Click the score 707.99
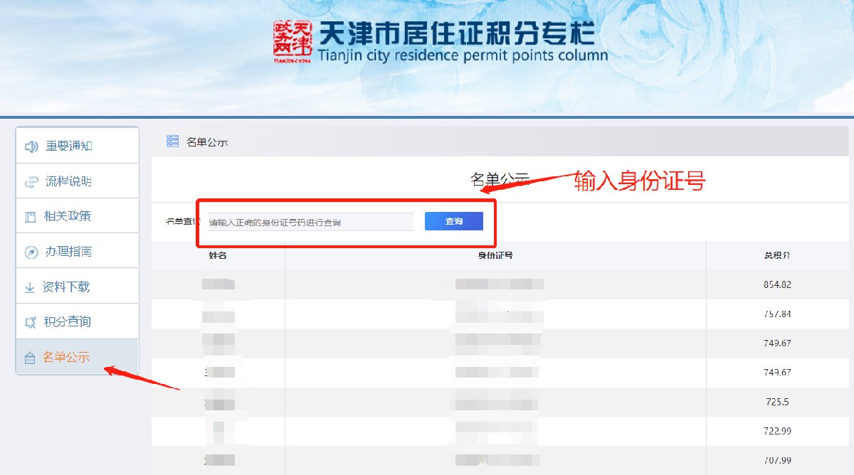 point(777,460)
